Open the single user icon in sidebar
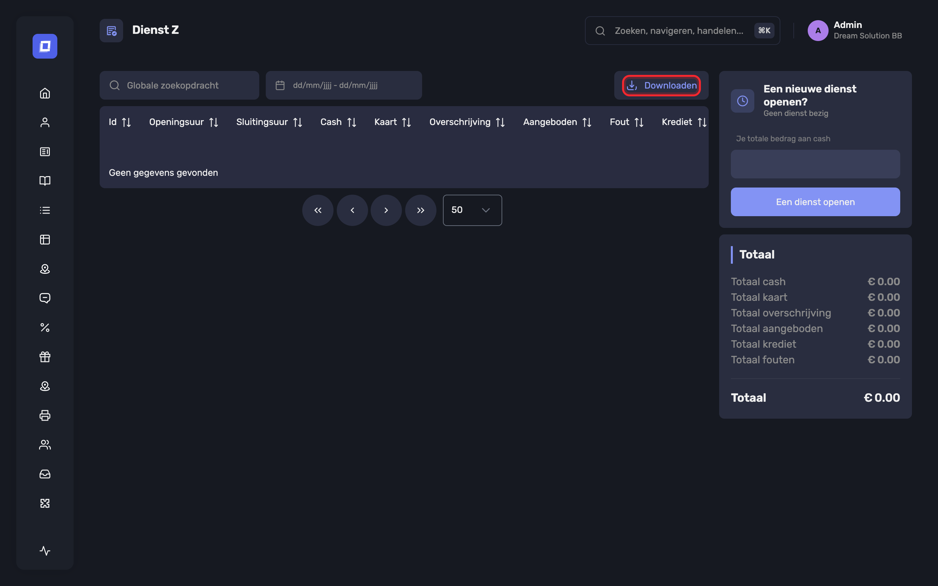Image resolution: width=938 pixels, height=586 pixels. [x=45, y=122]
